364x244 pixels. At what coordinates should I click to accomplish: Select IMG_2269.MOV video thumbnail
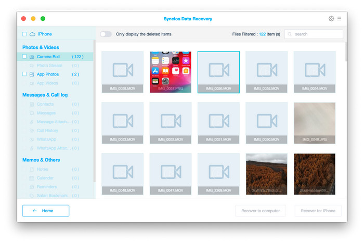point(218,174)
